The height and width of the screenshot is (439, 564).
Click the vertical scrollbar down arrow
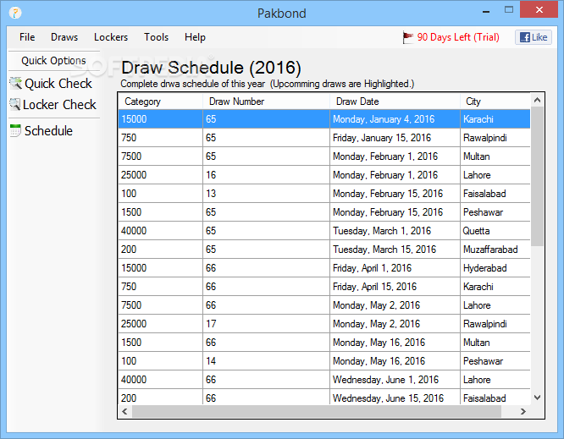pos(538,398)
